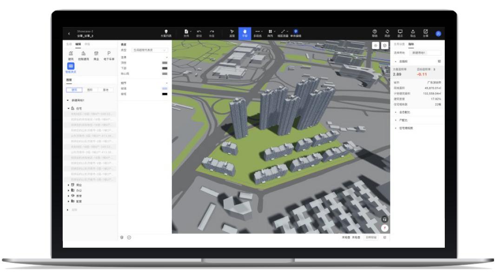Switch to the 生成 tab
496x279 pixels.
click(x=69, y=44)
